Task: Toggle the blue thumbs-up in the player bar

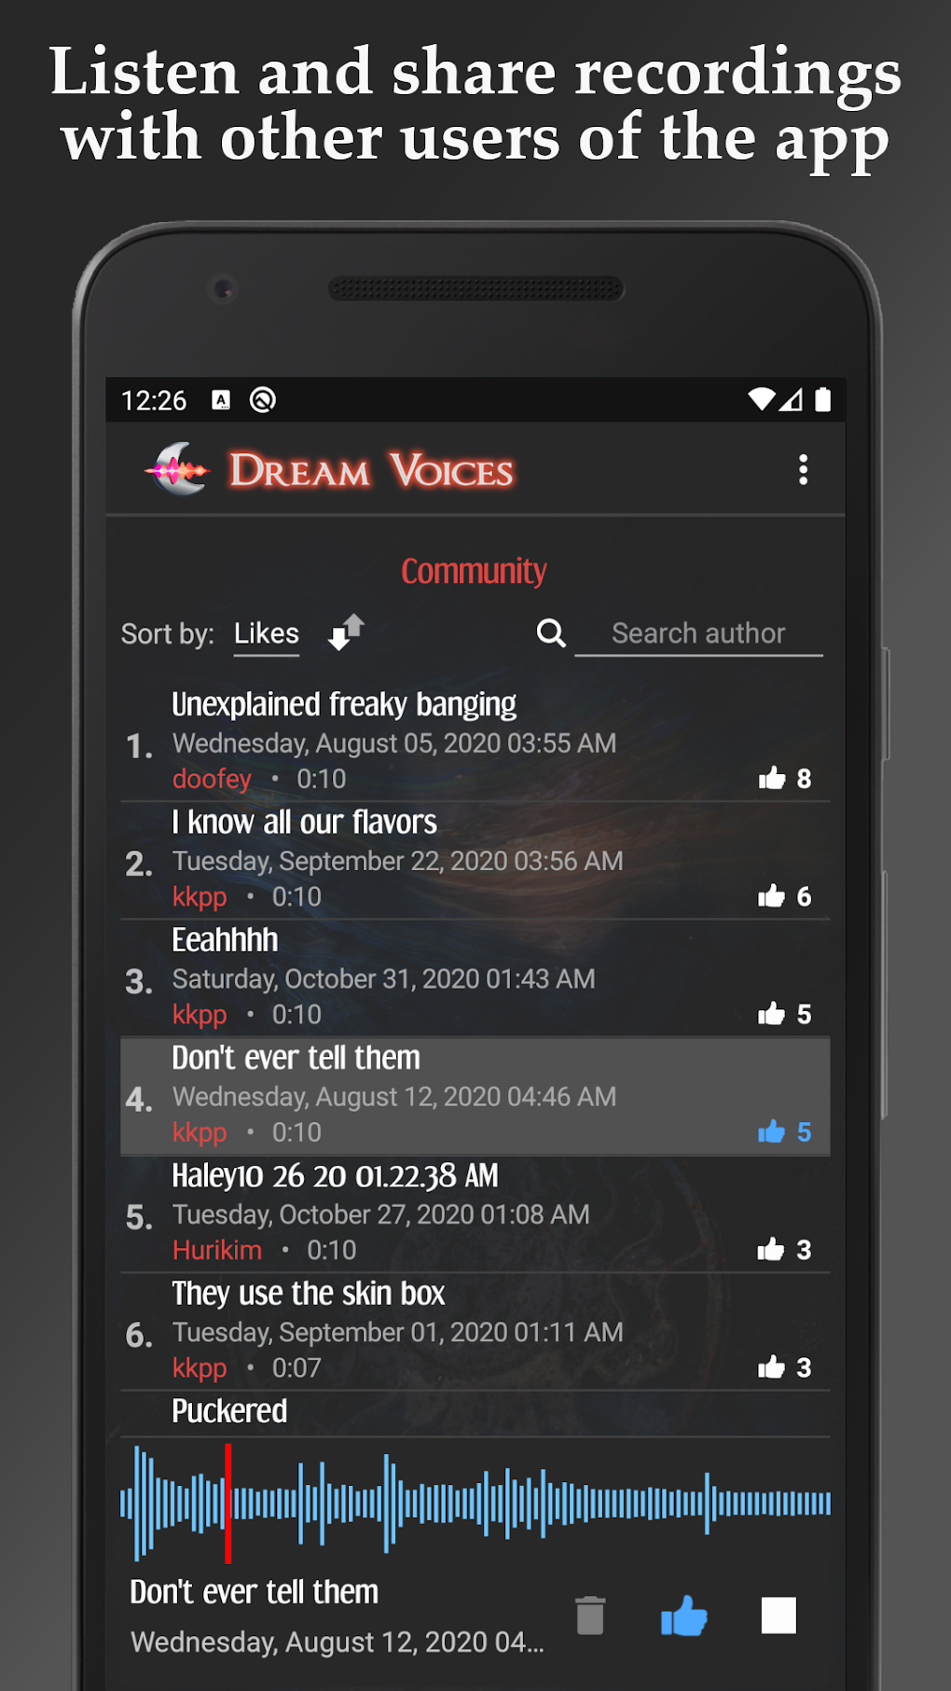Action: tap(684, 1615)
